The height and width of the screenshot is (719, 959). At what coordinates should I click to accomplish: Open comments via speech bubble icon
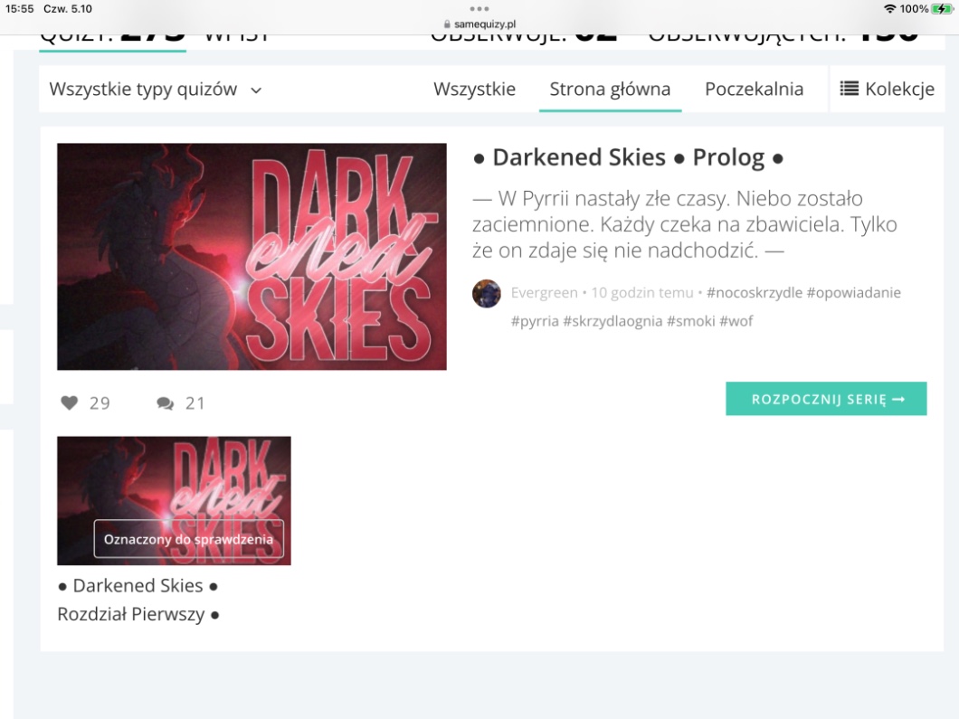(165, 403)
